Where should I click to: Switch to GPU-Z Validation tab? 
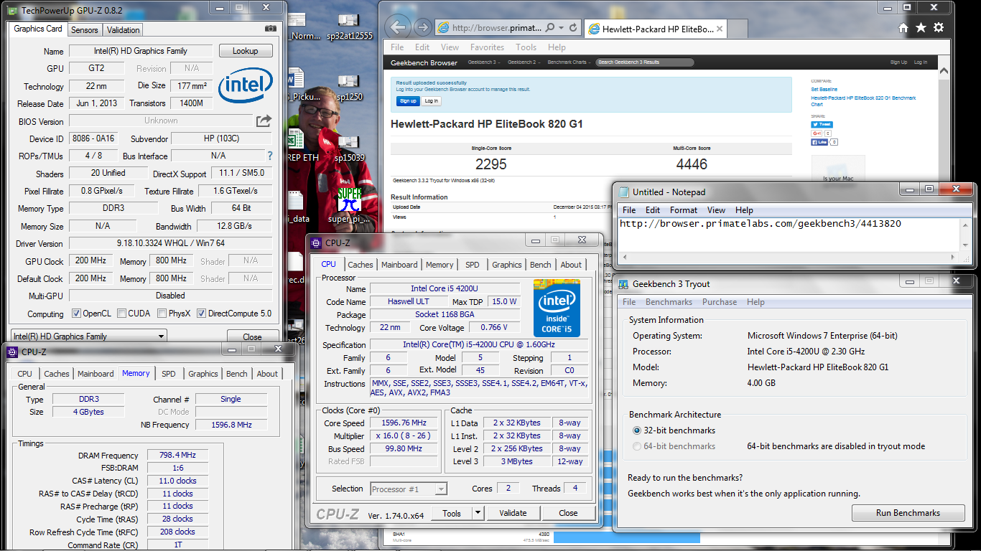click(123, 30)
